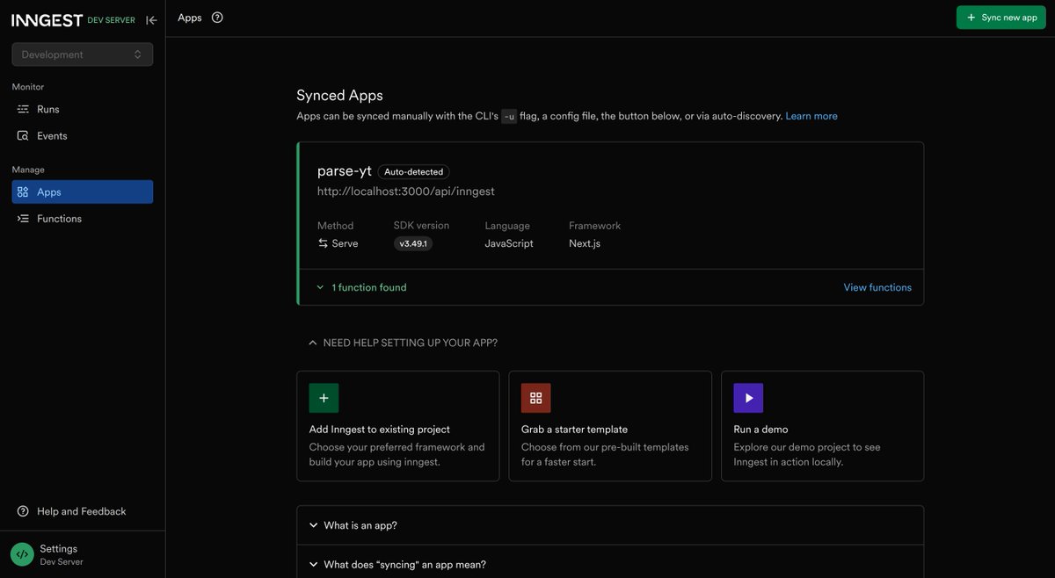Open the Learn more link

[811, 116]
